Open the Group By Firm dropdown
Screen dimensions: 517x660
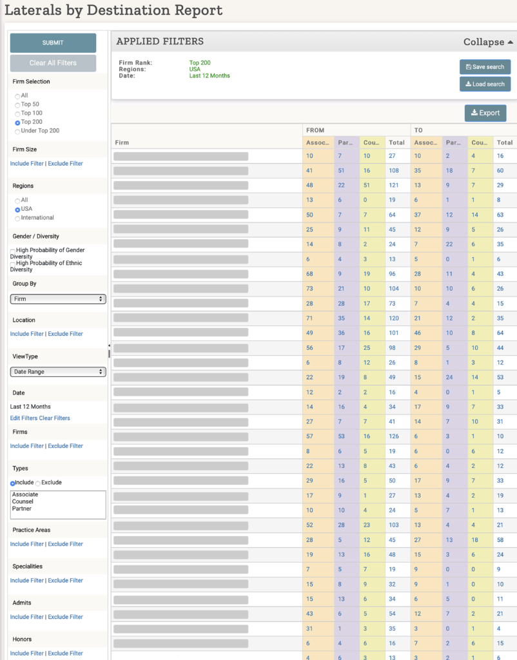tap(58, 299)
